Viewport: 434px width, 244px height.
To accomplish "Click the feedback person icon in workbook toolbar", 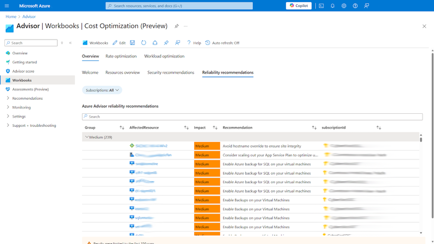I will coord(177,43).
